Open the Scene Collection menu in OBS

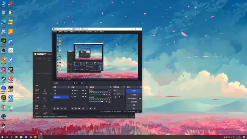coord(89,32)
